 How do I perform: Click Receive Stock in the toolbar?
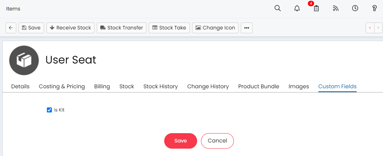pyautogui.click(x=70, y=28)
